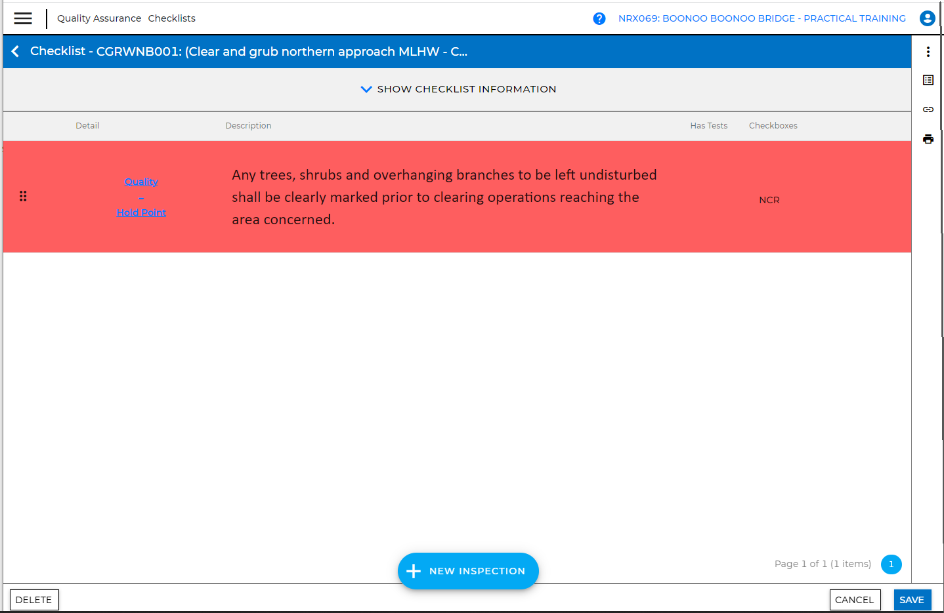Save the checklist
The width and height of the screenshot is (944, 613).
pos(911,600)
